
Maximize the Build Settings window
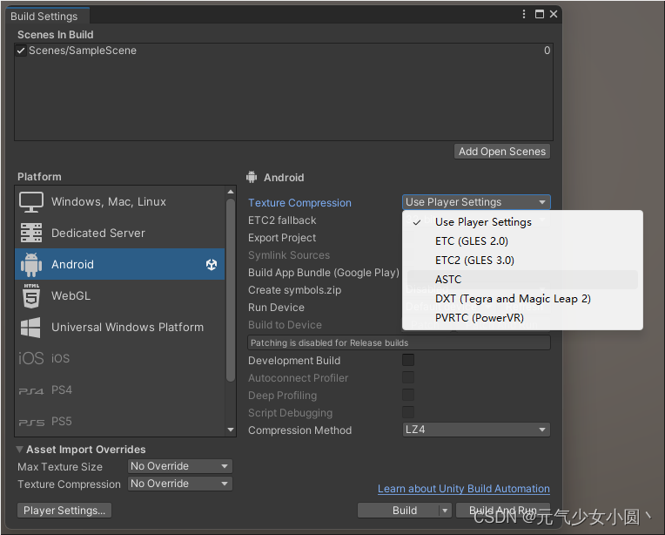point(540,14)
